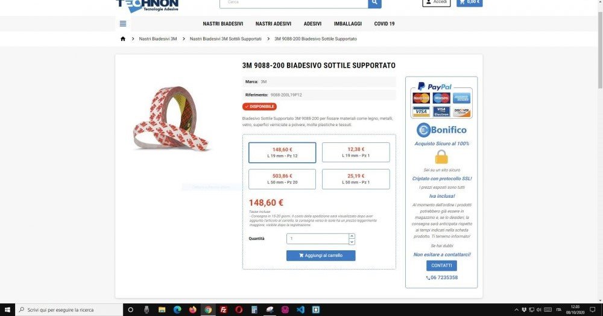Select the 25,19 € L 50 mm Pz 1 option
This screenshot has height=316, width=603.
(356, 179)
